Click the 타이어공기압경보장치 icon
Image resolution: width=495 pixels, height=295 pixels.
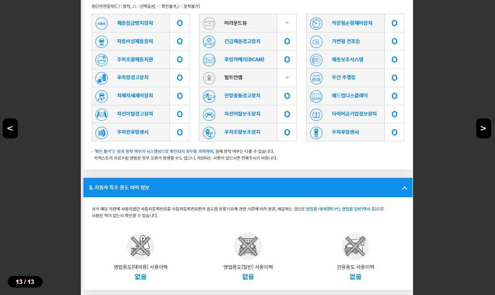tap(316, 114)
